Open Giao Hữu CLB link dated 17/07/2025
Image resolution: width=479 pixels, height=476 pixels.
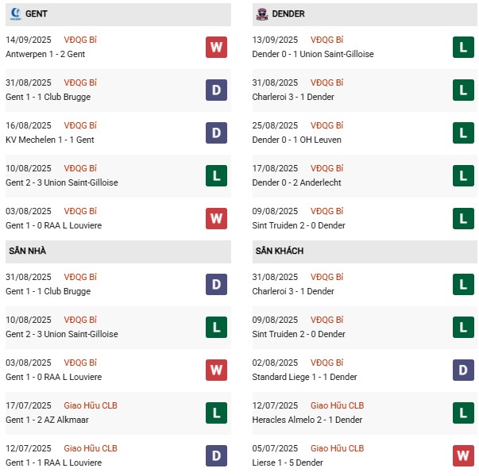[91, 405]
